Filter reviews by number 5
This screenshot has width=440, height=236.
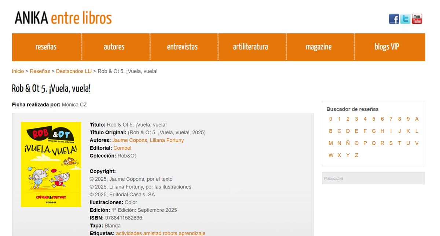click(374, 119)
